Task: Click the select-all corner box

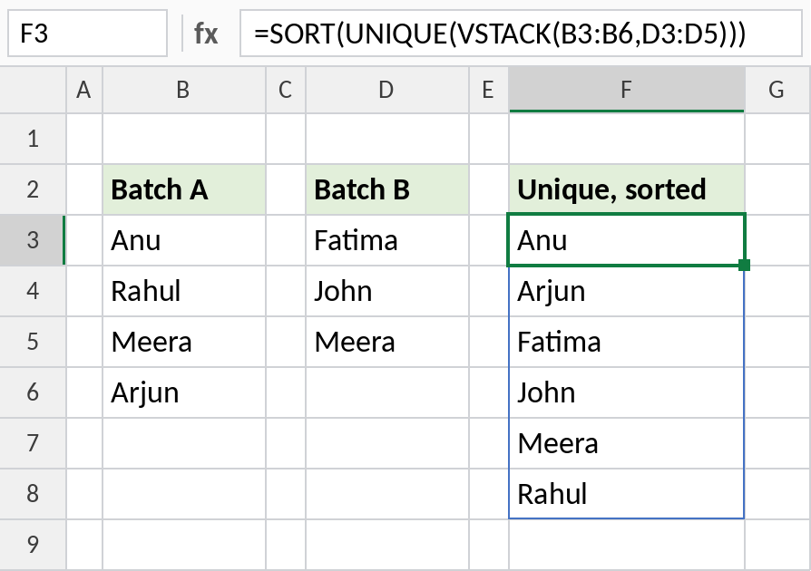Action: [x=33, y=90]
